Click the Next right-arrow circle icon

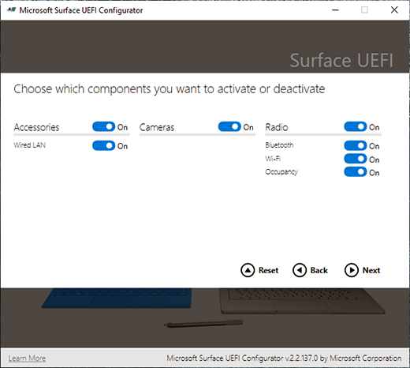(352, 270)
